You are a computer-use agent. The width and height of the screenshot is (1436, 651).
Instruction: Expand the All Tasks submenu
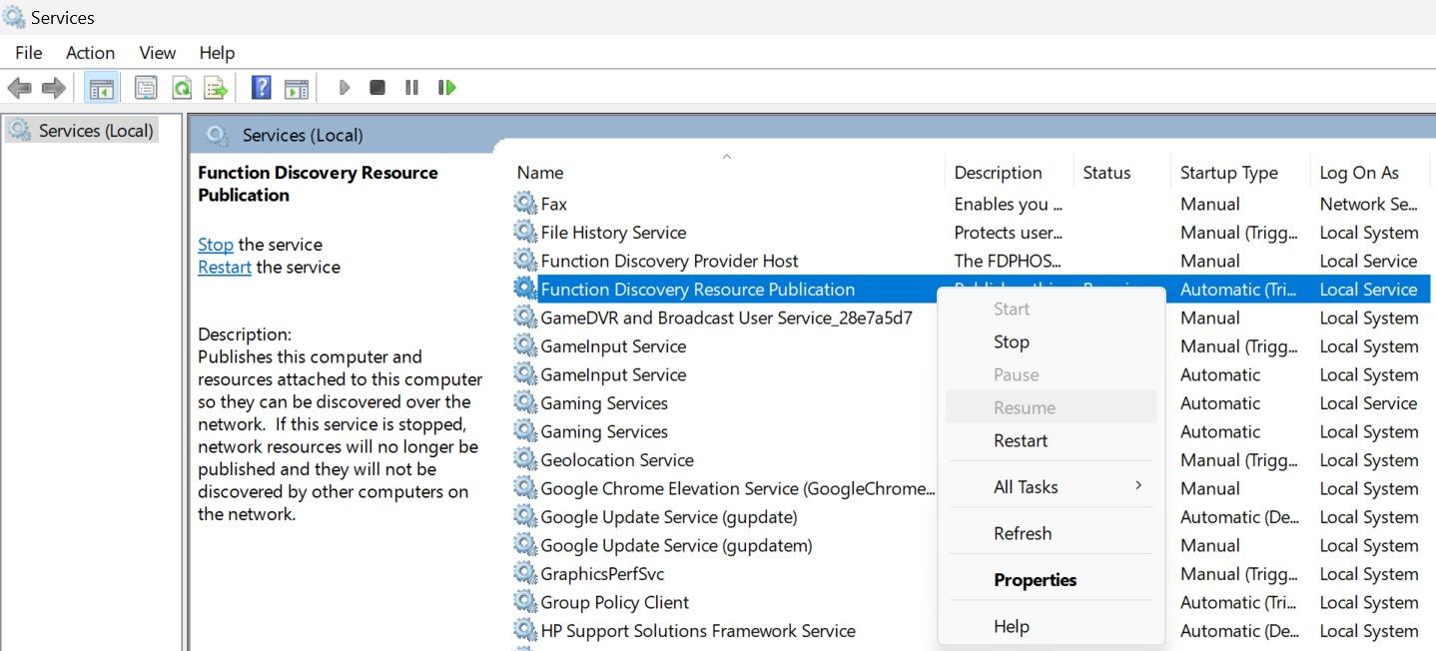coord(1026,486)
